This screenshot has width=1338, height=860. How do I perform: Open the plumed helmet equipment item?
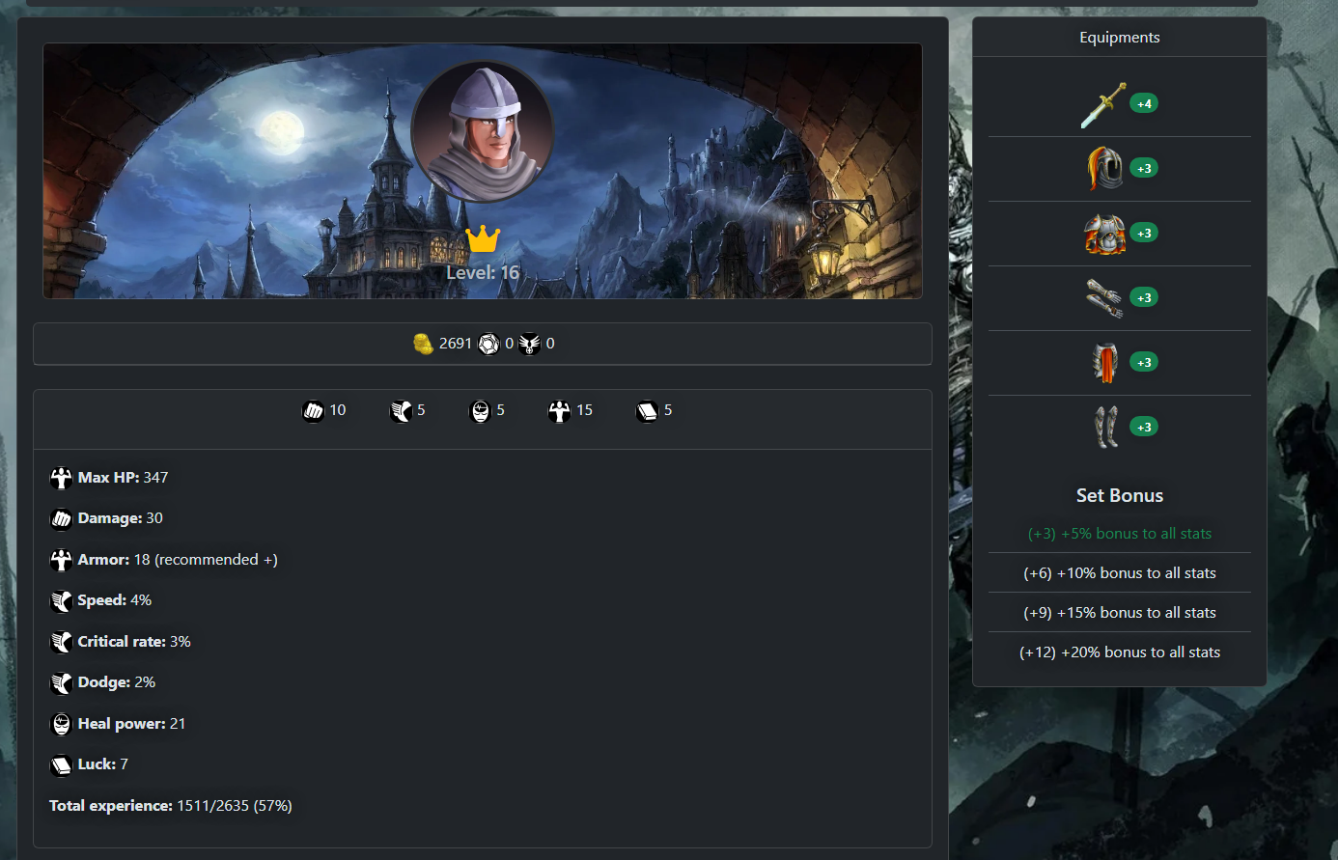(1103, 169)
